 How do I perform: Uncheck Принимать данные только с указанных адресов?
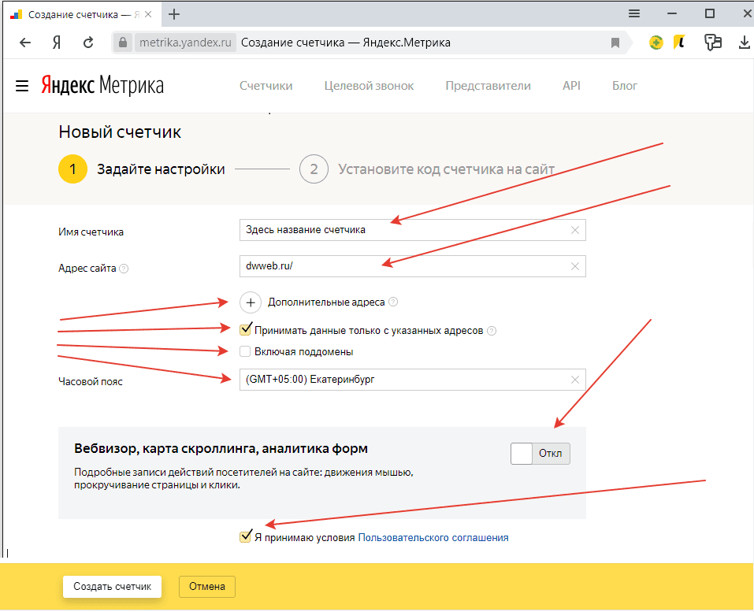(245, 330)
